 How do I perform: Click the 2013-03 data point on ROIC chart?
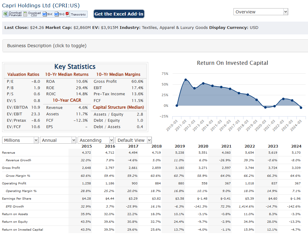[x=203, y=83]
